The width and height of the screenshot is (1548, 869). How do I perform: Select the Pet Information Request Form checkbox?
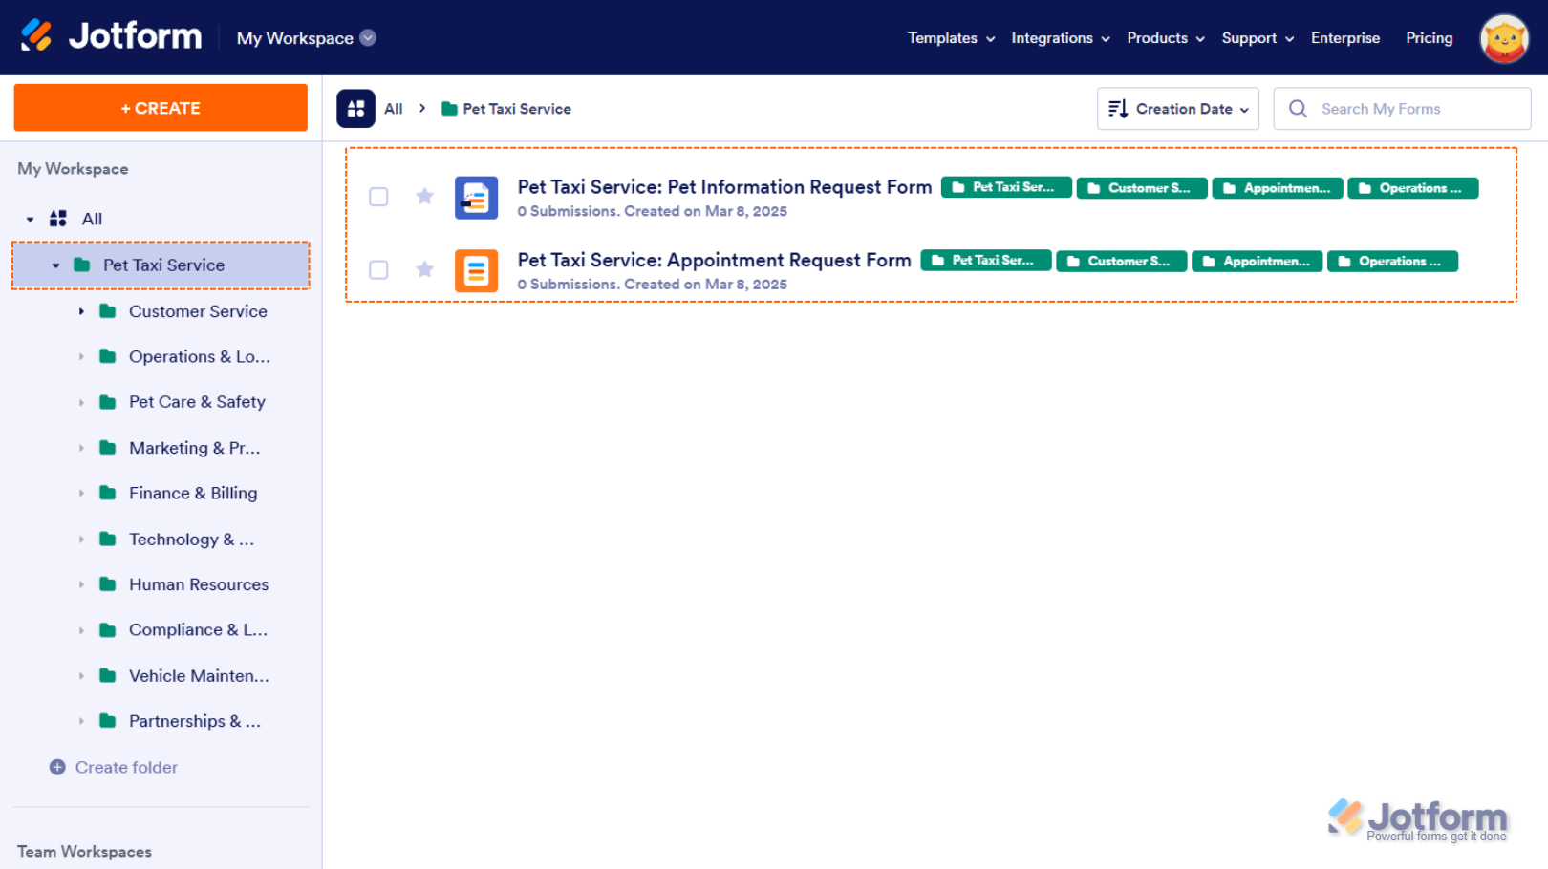(378, 197)
